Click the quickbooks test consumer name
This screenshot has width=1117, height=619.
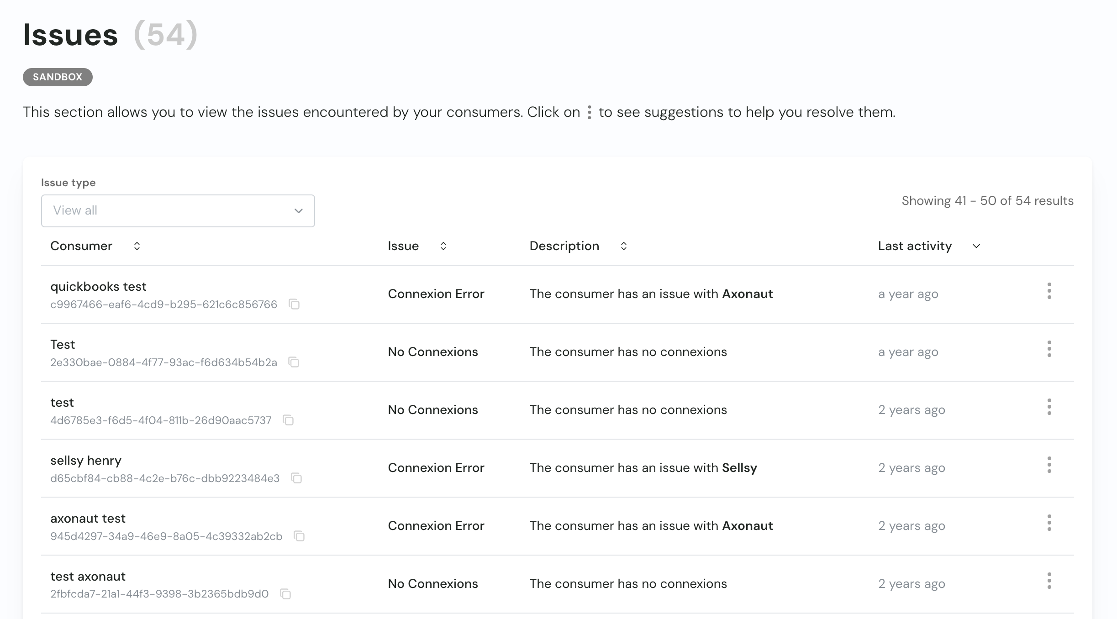click(x=98, y=286)
